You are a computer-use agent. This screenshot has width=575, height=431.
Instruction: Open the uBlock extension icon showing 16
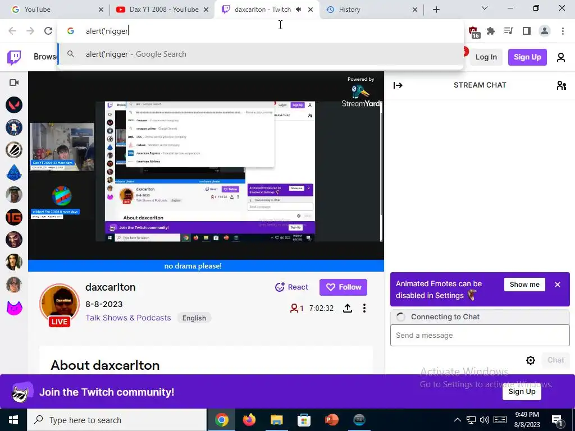click(x=473, y=32)
